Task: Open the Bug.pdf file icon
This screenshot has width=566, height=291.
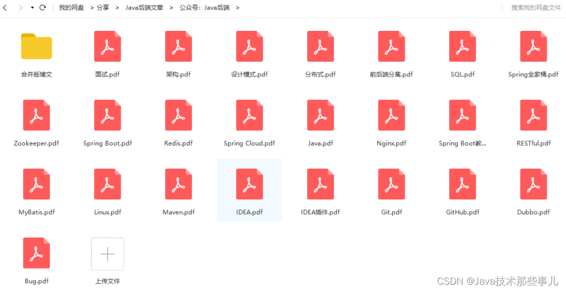Action: (x=37, y=253)
